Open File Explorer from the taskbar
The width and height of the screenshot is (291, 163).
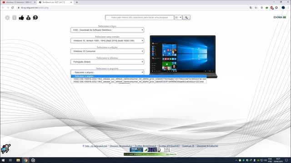tap(18, 160)
